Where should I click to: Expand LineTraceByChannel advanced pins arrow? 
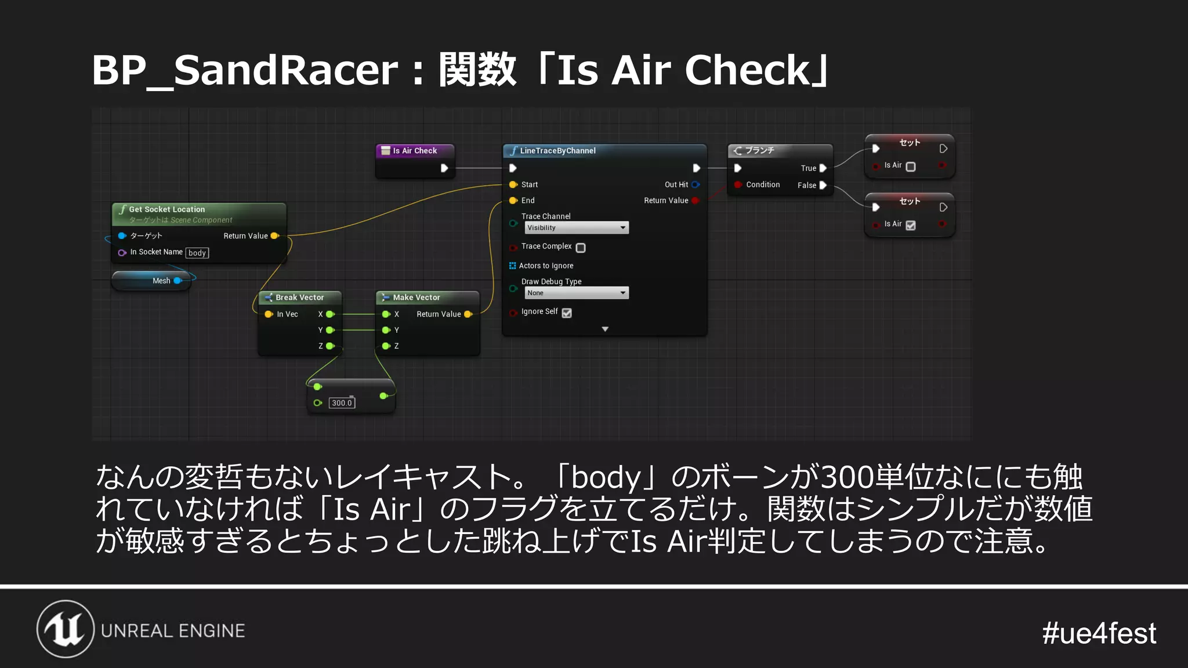(x=605, y=329)
